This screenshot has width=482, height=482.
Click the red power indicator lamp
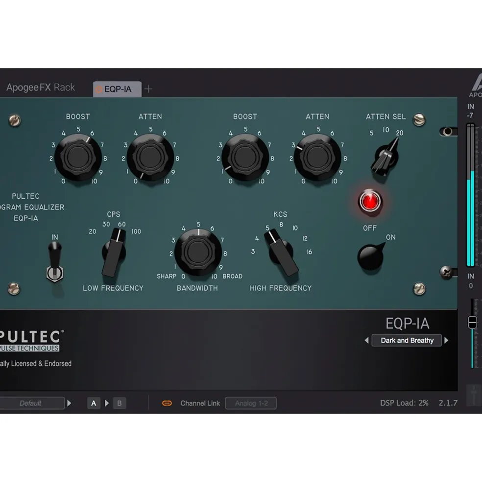[370, 201]
